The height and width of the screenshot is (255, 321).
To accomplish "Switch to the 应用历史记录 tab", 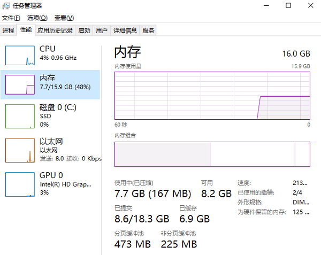I will pyautogui.click(x=55, y=30).
